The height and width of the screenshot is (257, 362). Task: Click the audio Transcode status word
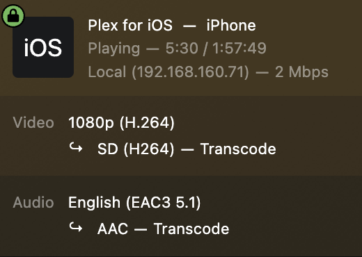coord(191,229)
